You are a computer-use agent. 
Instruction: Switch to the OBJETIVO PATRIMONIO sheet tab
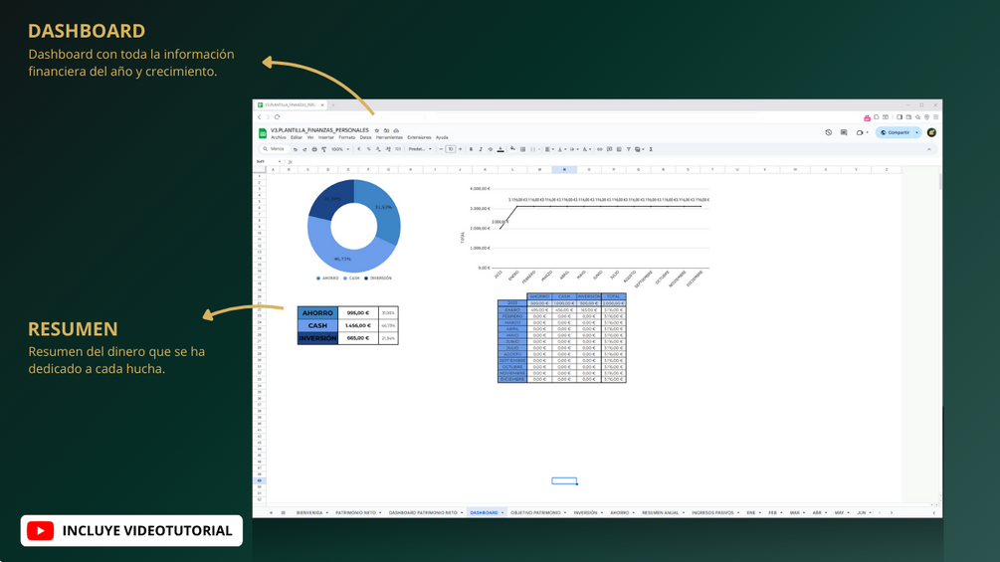539,512
